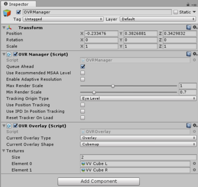Enable Use IPD In Position Tracking
Image resolution: width=198 pixels, height=187 pixels.
pyautogui.click(x=83, y=111)
